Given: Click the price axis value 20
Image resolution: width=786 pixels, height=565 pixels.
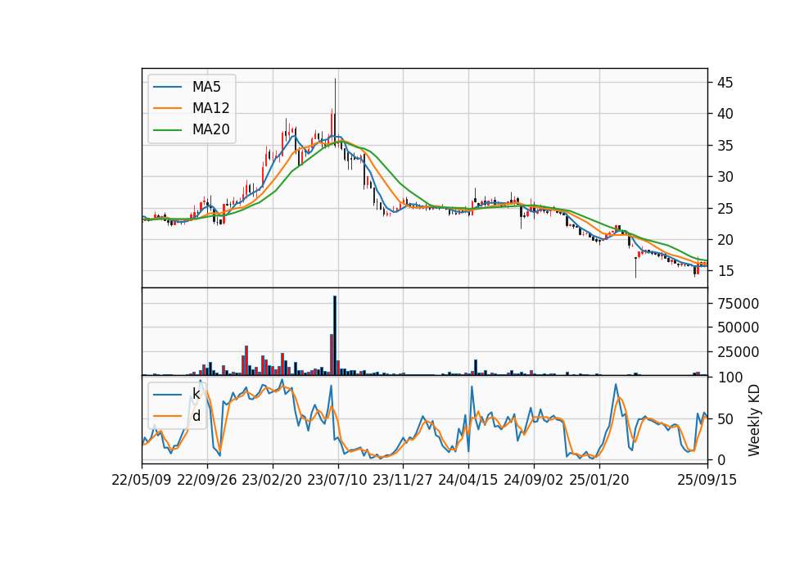Looking at the screenshot, I should pos(725,240).
